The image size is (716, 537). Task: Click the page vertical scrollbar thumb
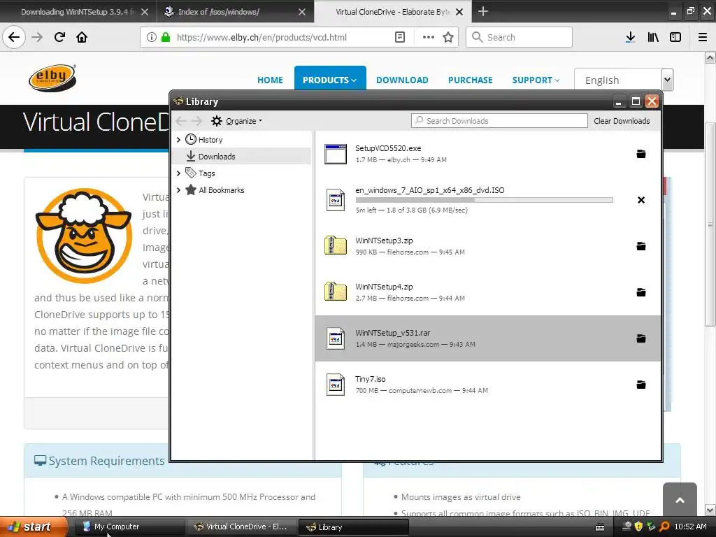coord(710,224)
